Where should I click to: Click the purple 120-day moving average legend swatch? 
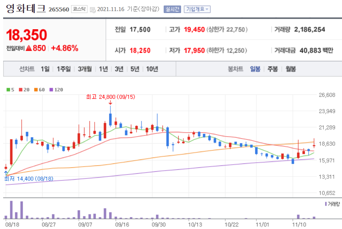pos(51,90)
